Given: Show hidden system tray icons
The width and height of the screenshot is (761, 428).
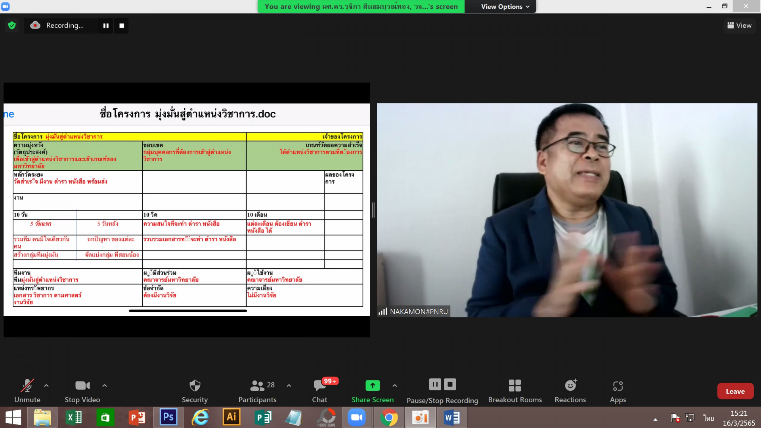Looking at the screenshot, I should coord(656,419).
